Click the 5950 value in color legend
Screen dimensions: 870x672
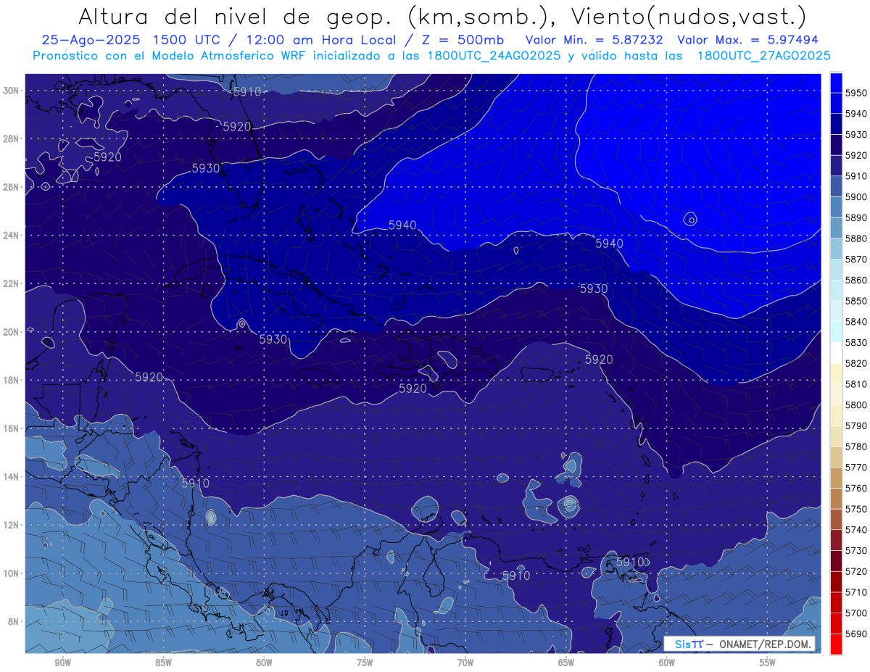click(x=857, y=93)
